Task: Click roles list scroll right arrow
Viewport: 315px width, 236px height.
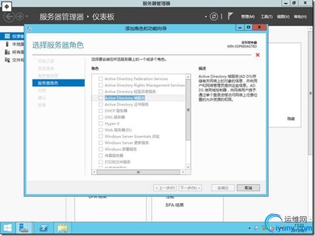Action: pyautogui.click(x=183, y=172)
